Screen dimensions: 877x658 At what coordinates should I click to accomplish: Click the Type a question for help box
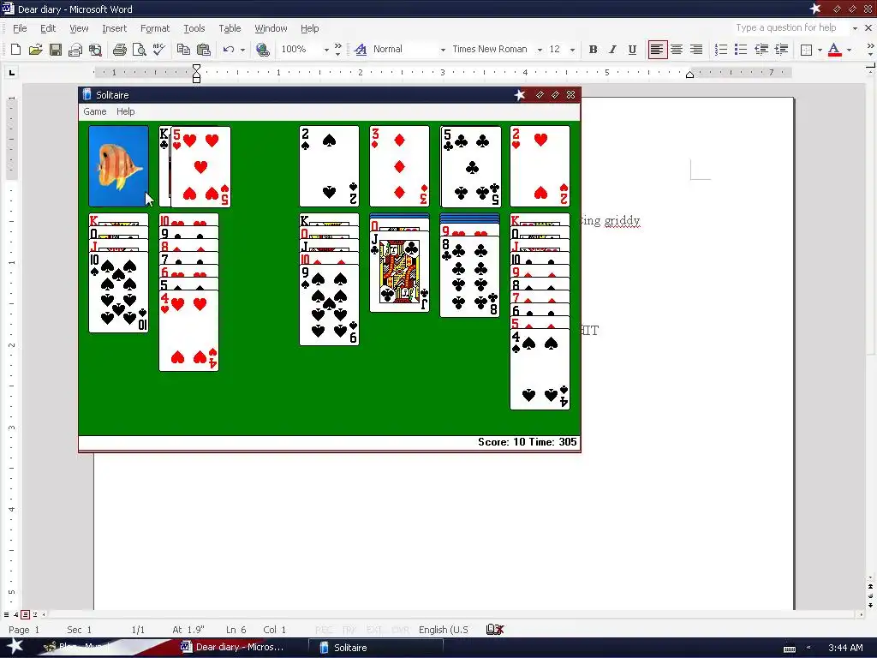pyautogui.click(x=789, y=28)
